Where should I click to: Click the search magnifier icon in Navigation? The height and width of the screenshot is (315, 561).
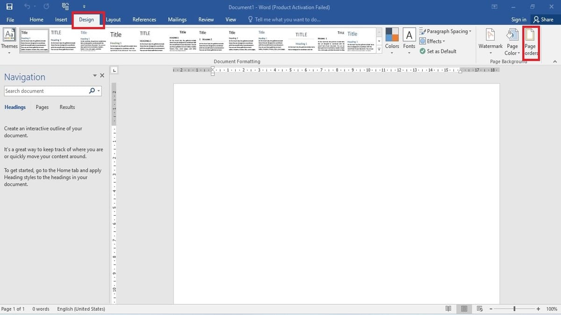(92, 91)
